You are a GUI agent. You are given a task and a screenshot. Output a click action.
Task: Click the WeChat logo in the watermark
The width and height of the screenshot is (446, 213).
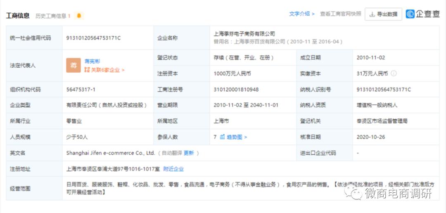click(x=354, y=192)
